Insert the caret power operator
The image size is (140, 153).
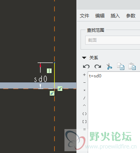click(84, 105)
